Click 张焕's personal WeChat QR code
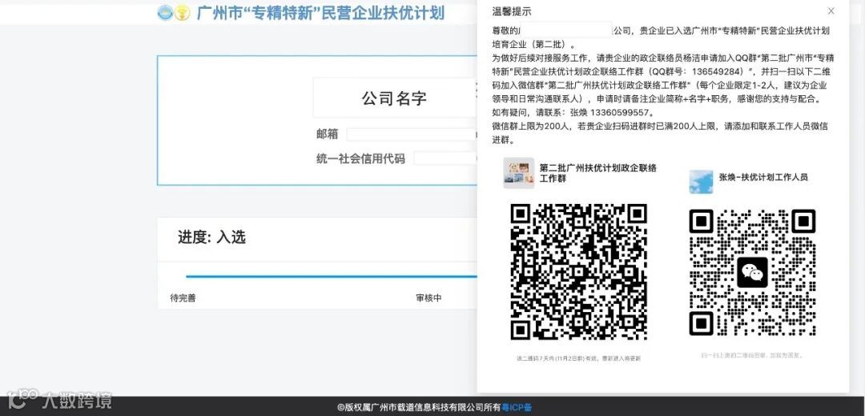The height and width of the screenshot is (416, 865). click(x=752, y=272)
